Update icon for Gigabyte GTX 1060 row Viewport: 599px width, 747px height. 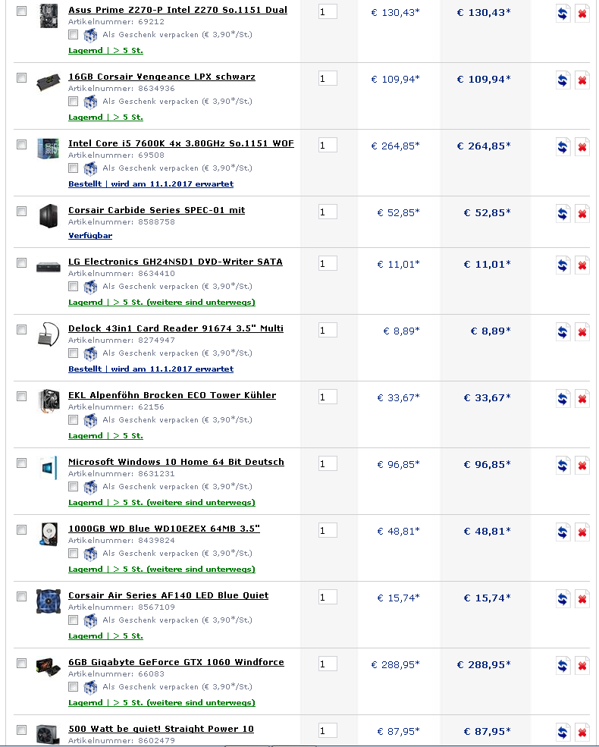pyautogui.click(x=563, y=665)
